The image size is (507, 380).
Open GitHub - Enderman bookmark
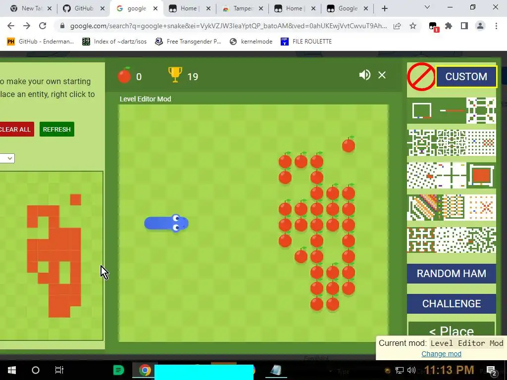[x=41, y=42]
